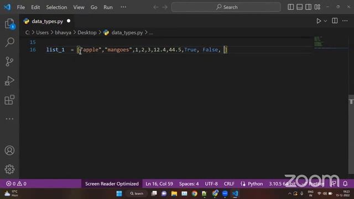The image size is (354, 199).
Task: Select the data_types.py editor tab
Action: click(47, 21)
